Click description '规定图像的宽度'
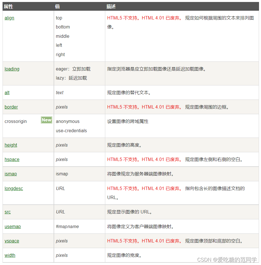The height and width of the screenshot is (265, 261). point(124,255)
